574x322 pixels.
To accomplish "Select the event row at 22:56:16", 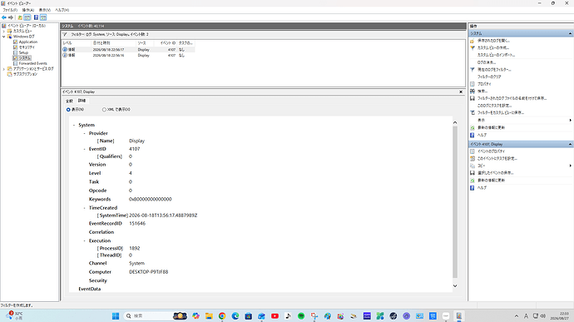I will coord(128,55).
